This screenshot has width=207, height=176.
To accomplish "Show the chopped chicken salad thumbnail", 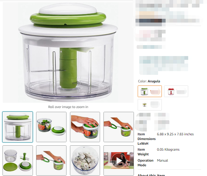I will point(85,160).
